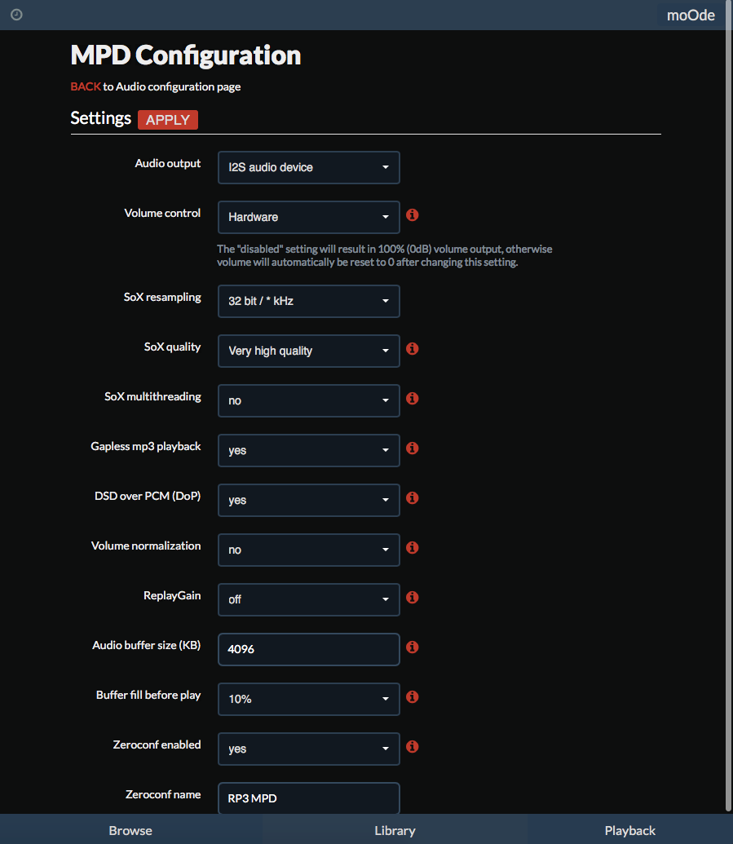Change Buffer fill before play percentage
This screenshot has width=733, height=844.
click(309, 699)
